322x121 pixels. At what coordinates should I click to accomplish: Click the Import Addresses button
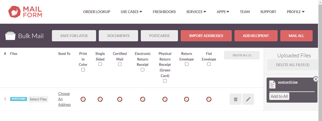[206, 36]
